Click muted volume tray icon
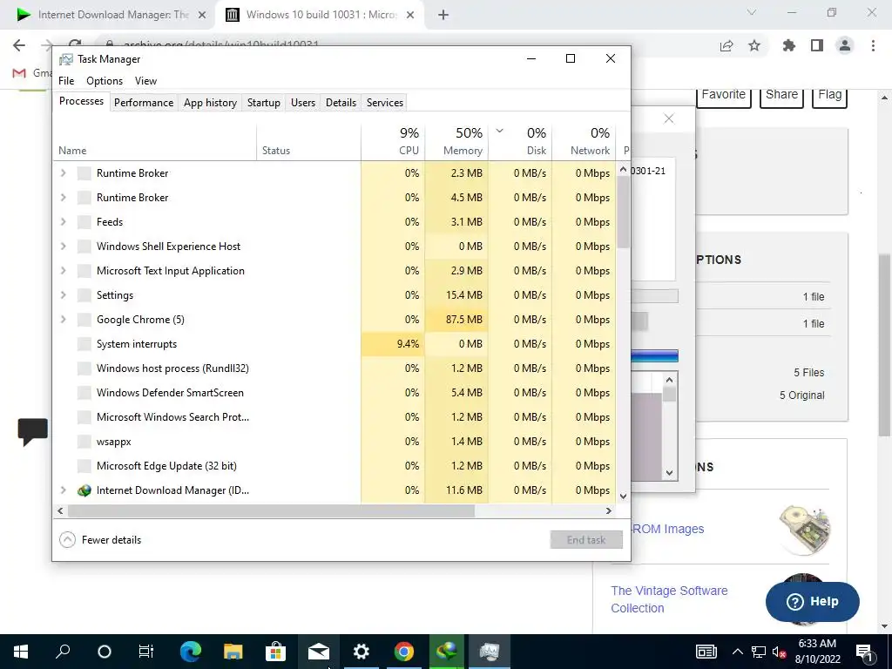The height and width of the screenshot is (669, 892). (779, 652)
